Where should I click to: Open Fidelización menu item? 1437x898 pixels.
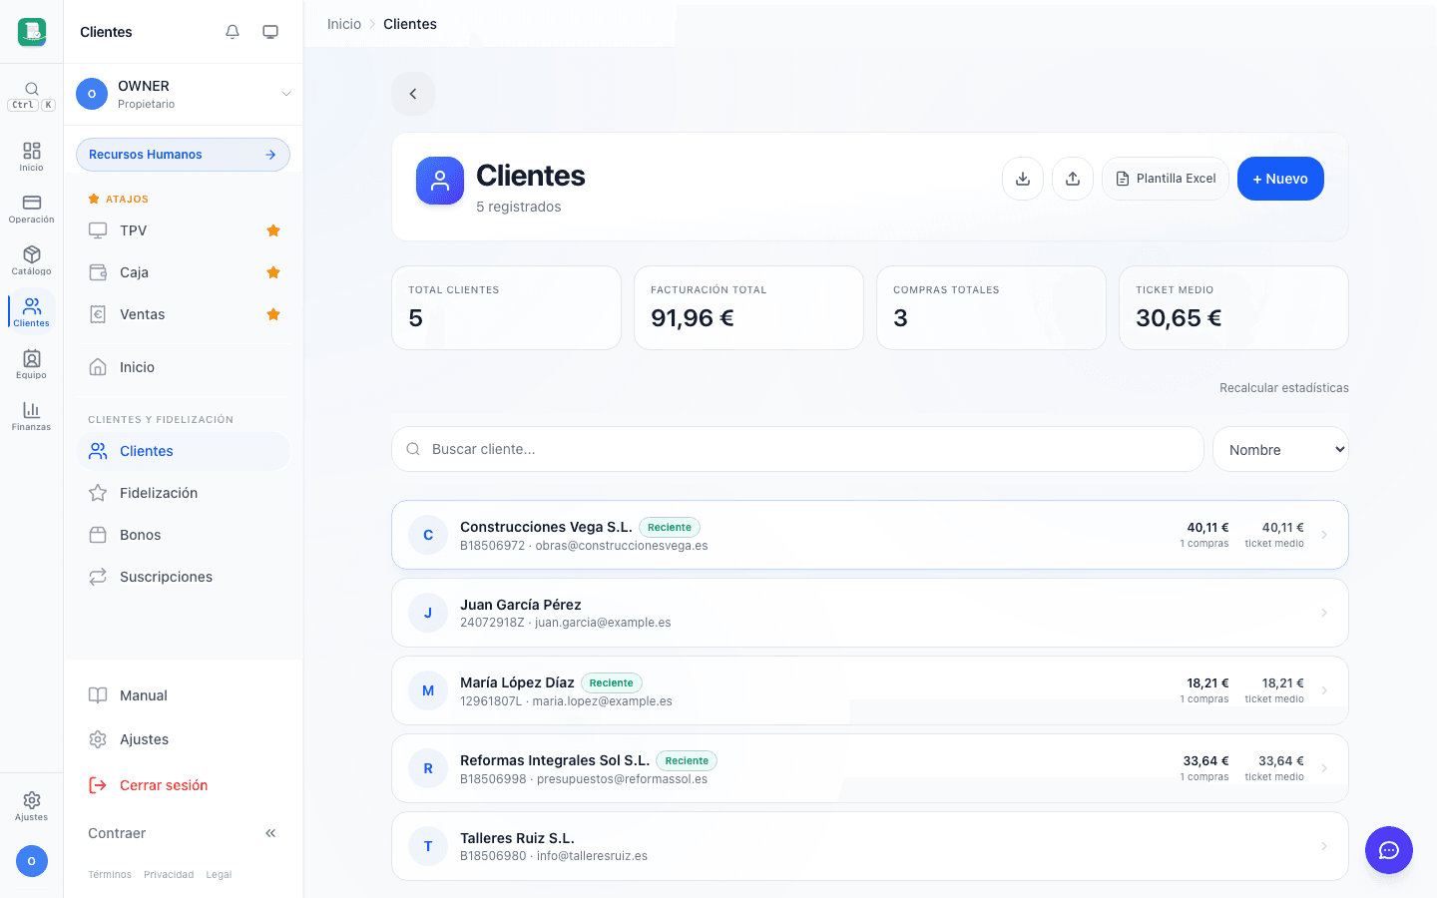(x=184, y=493)
